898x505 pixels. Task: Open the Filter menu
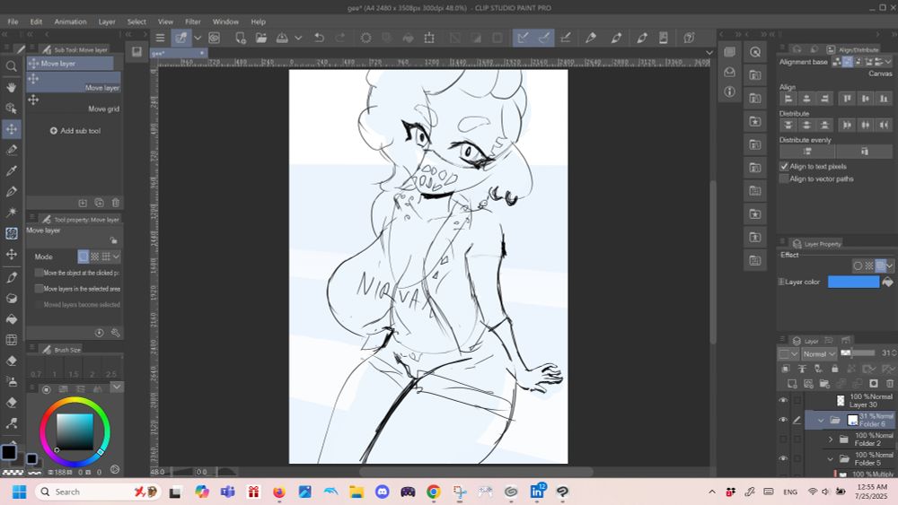[x=193, y=22]
